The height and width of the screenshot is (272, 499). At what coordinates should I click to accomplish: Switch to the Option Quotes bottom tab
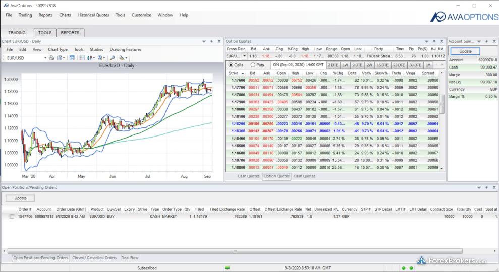tap(276, 176)
